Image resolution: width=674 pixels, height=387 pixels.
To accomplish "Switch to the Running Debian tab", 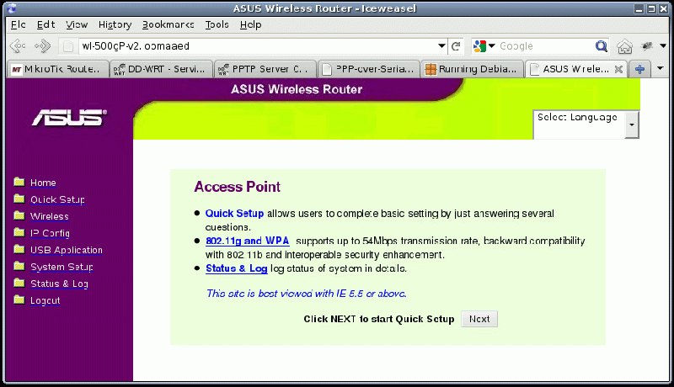I will [472, 69].
